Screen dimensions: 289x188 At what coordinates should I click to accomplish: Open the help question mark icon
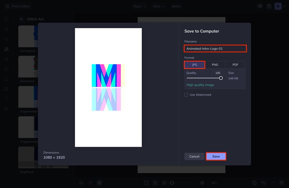269,6
